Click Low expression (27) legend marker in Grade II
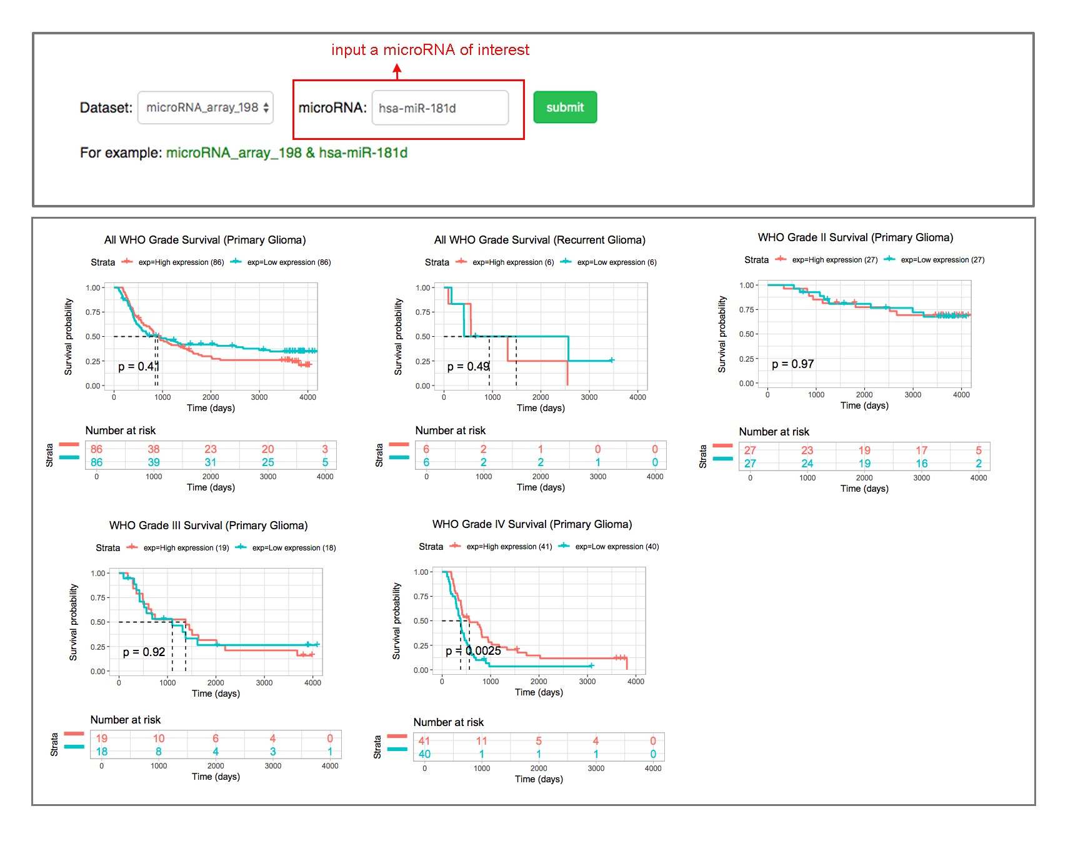 890,259
